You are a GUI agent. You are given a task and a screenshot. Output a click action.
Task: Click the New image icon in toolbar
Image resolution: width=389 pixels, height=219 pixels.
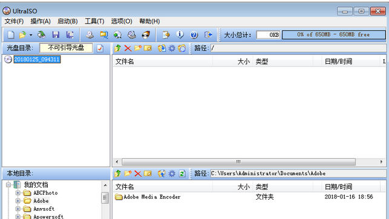tap(11, 35)
